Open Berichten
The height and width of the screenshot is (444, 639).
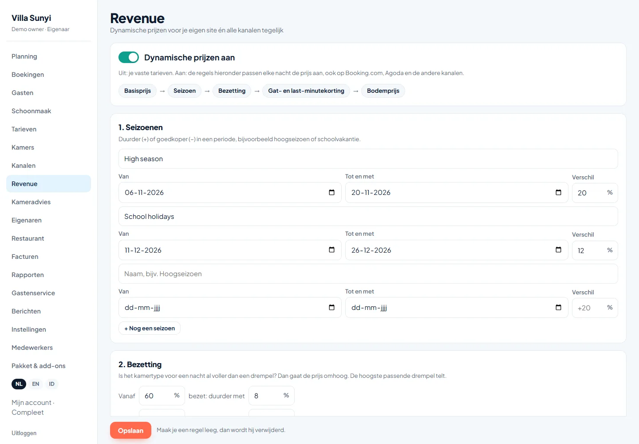(x=48, y=311)
